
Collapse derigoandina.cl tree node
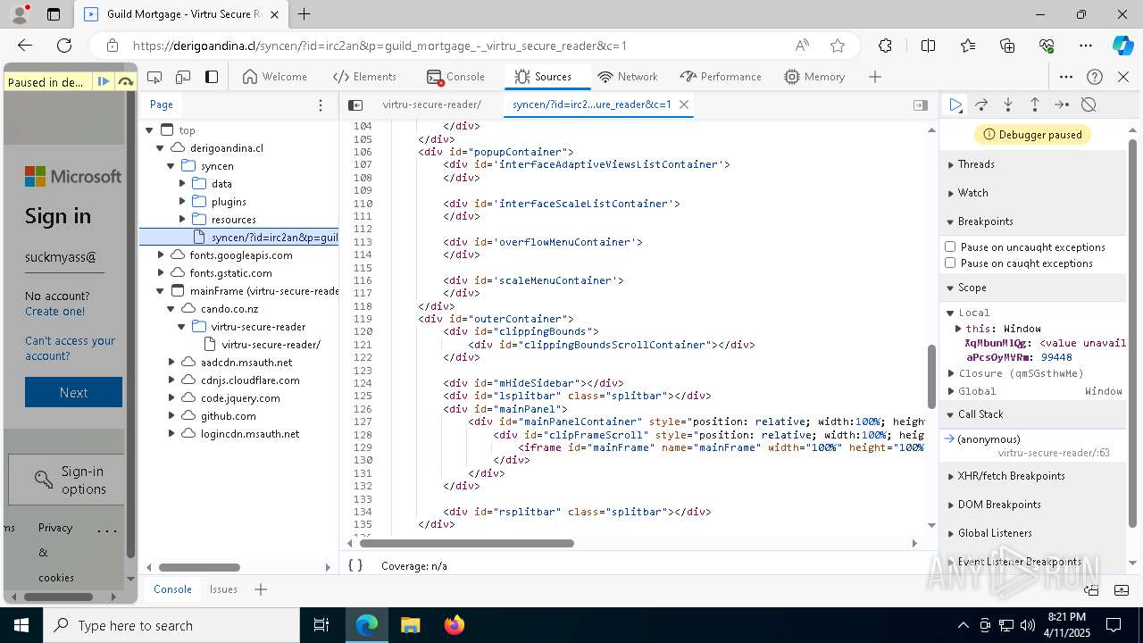point(160,147)
